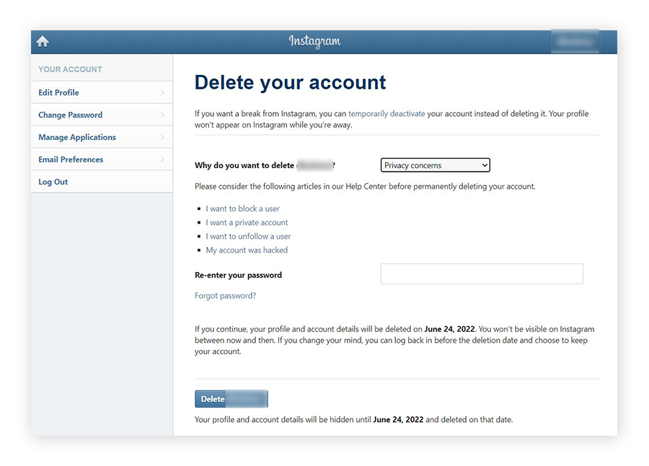Open the My account was hacked article
Screen dimensions: 649x466
[247, 250]
